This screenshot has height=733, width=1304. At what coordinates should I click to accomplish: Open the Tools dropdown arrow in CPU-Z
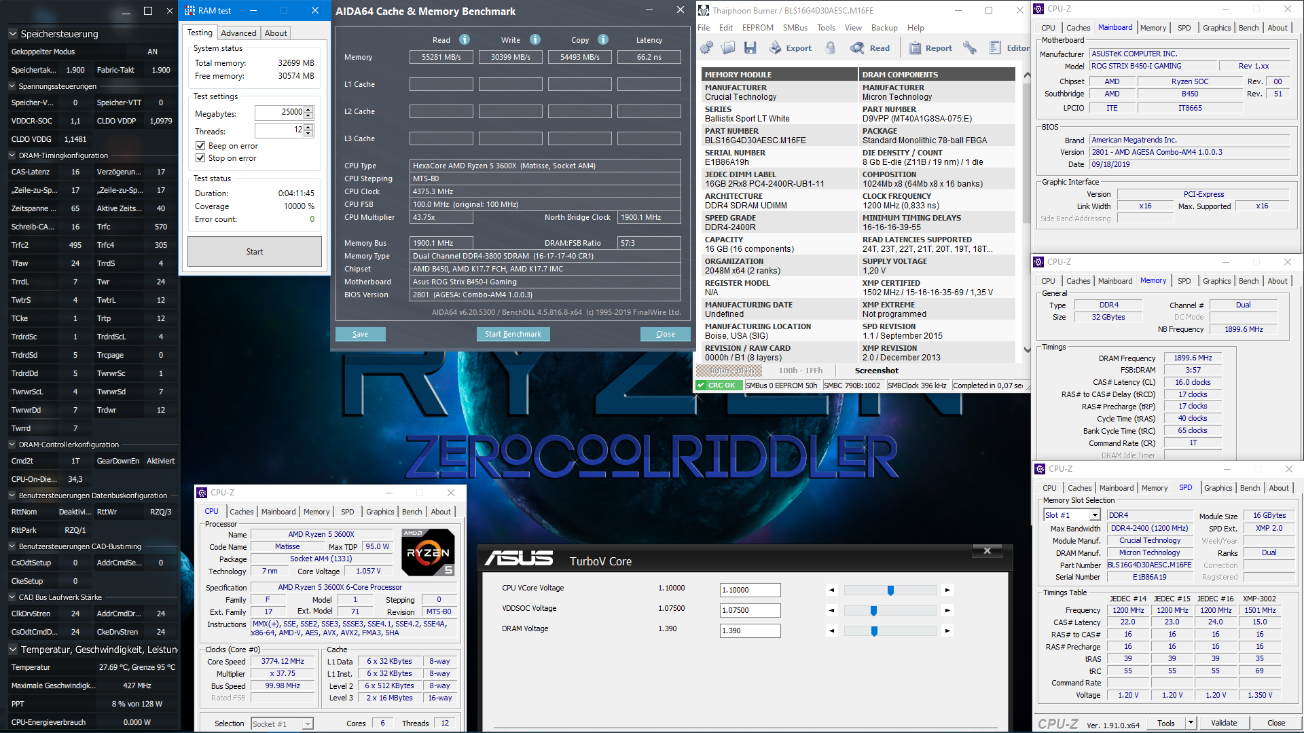tap(1191, 723)
